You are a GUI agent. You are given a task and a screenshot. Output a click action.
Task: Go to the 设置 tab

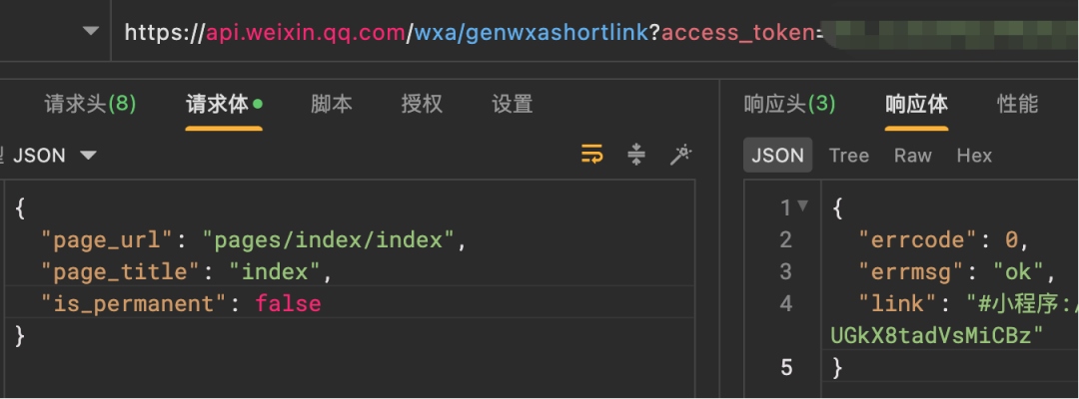(513, 104)
